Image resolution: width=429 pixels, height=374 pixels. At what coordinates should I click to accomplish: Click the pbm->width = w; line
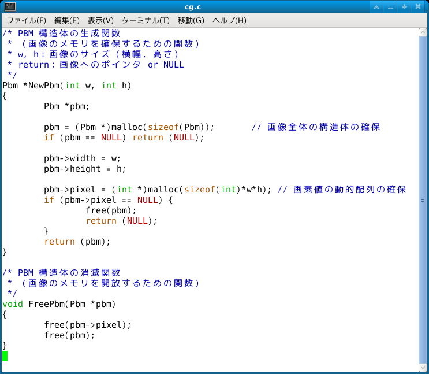(83, 158)
